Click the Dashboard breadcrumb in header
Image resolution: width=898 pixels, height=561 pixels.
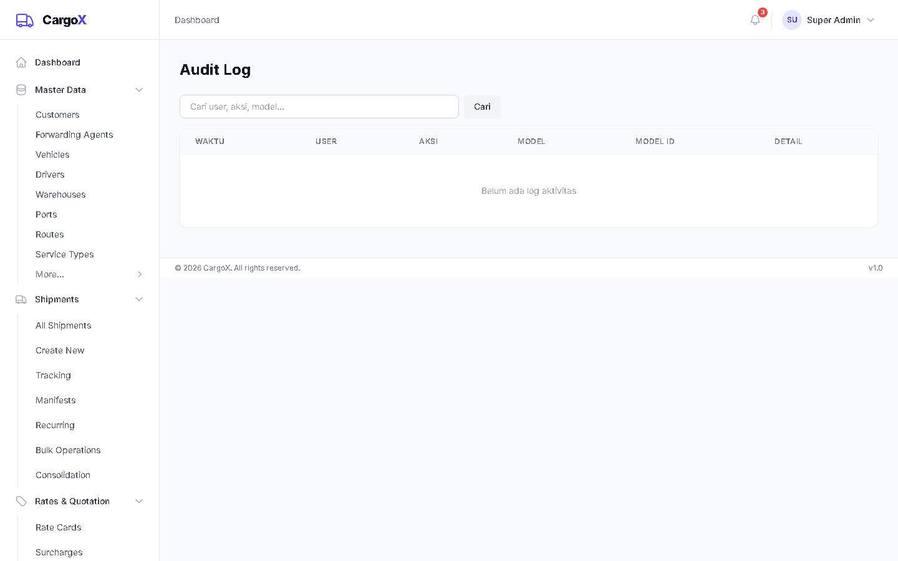pos(197,20)
